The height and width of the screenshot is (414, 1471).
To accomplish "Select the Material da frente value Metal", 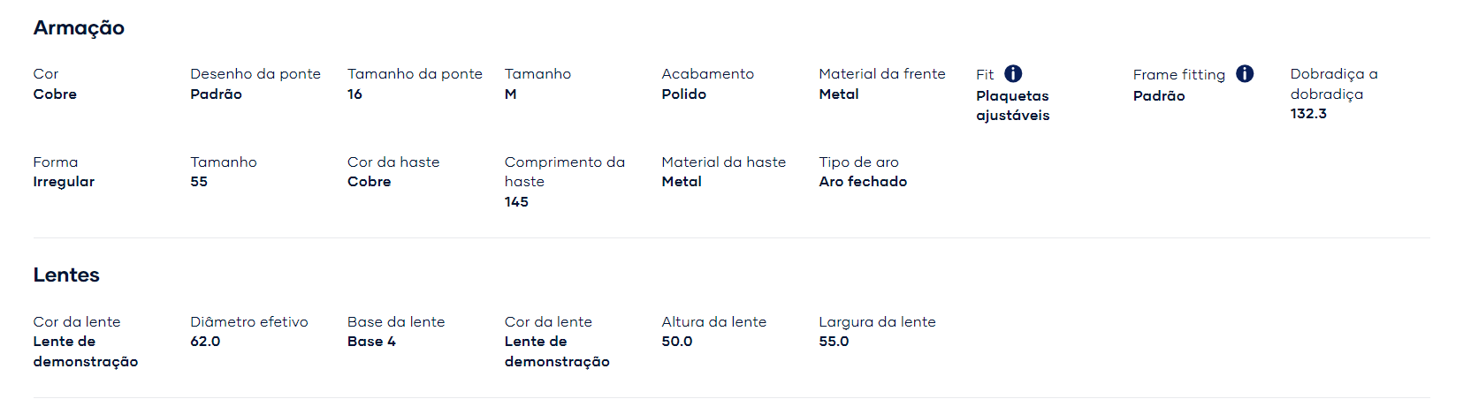I will 839,94.
